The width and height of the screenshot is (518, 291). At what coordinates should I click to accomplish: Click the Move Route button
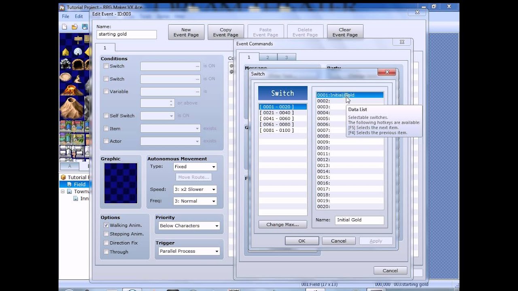click(x=194, y=177)
